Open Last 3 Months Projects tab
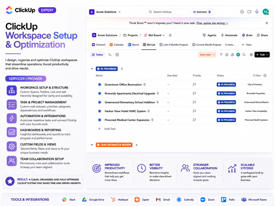275x206 pixels. (174, 45)
